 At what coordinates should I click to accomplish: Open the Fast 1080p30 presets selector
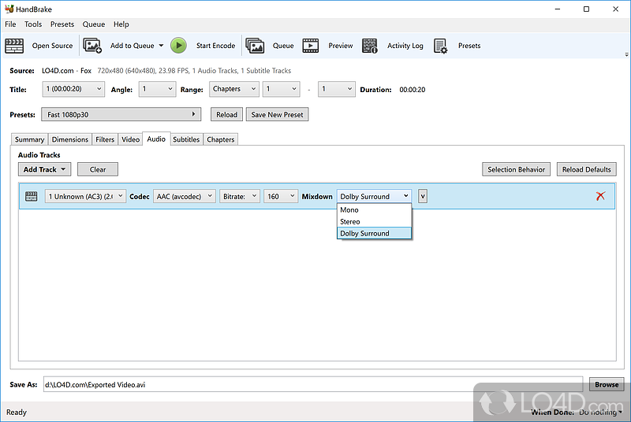(121, 114)
